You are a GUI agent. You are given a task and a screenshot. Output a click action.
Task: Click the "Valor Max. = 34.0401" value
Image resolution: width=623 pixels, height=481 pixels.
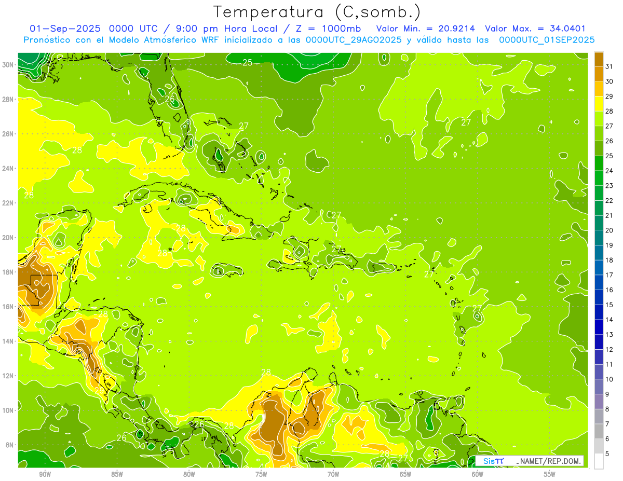(535, 29)
